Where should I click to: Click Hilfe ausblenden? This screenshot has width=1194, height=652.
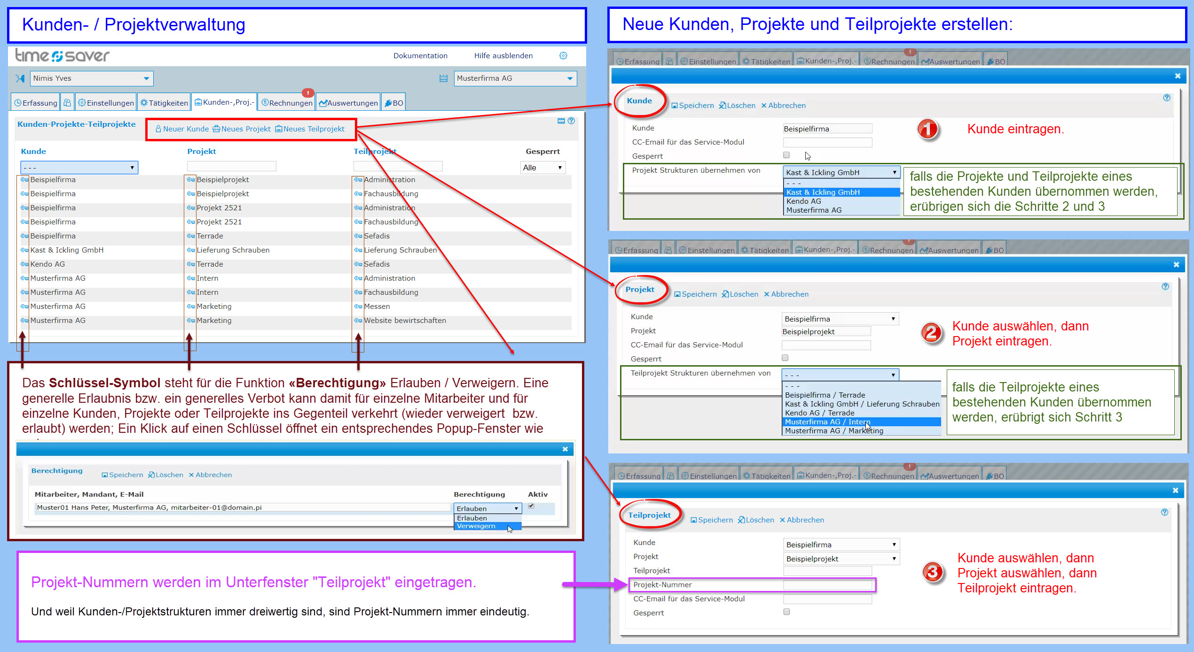[x=503, y=56]
